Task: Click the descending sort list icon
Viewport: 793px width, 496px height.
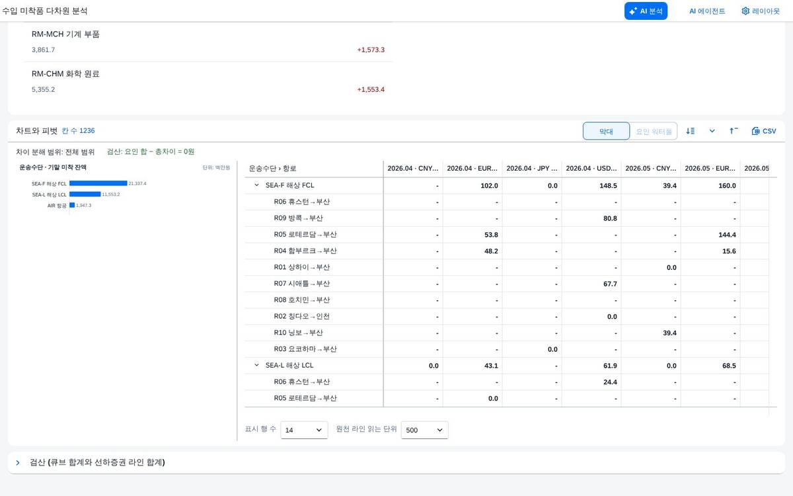Action: (x=691, y=131)
